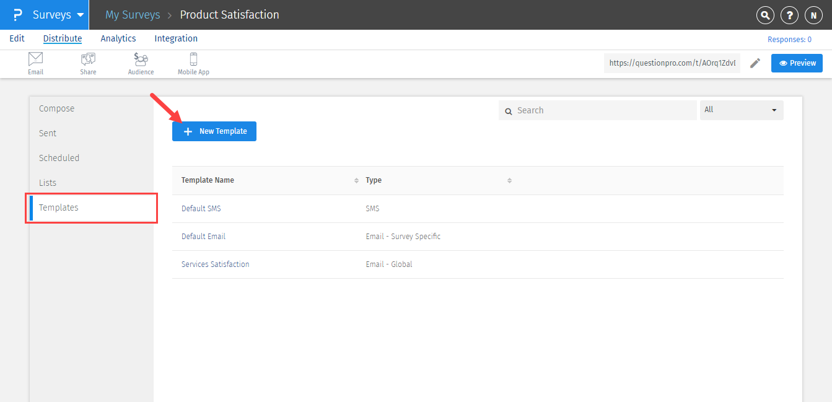This screenshot has height=402, width=832.
Task: Click the New Template button
Action: 214,131
